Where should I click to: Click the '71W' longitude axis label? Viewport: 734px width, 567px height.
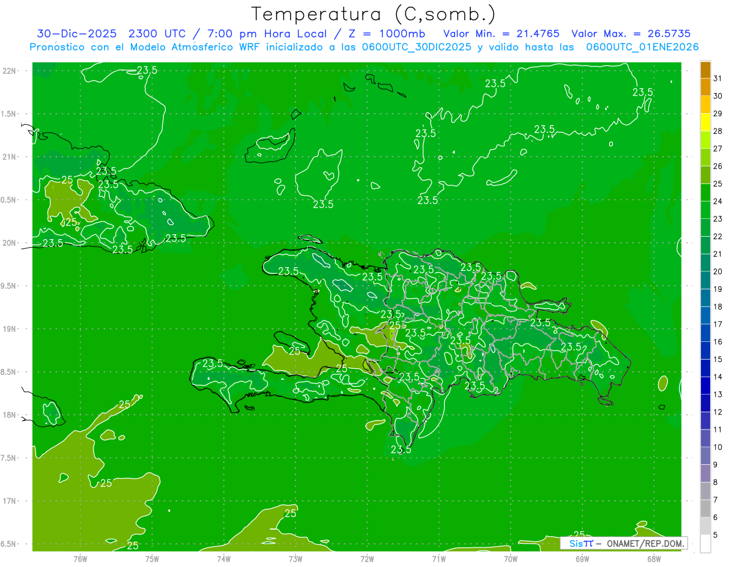coord(439,559)
